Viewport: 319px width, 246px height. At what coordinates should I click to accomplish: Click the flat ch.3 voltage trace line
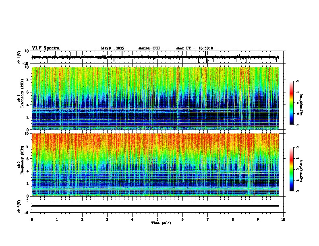tap(155, 206)
